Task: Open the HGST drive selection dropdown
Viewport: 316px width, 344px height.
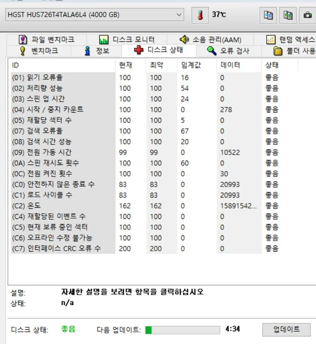Action: coord(95,15)
